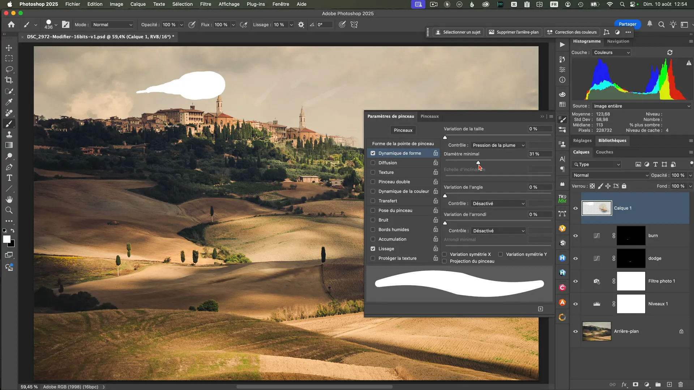This screenshot has width=694, height=390.
Task: Open Couche Couleurs dropdown
Action: click(611, 52)
